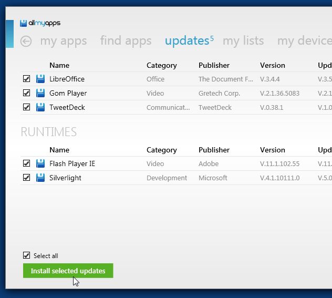Click the Microsoft publisher cell
Viewport: 332px width, 298px height.
click(x=213, y=178)
